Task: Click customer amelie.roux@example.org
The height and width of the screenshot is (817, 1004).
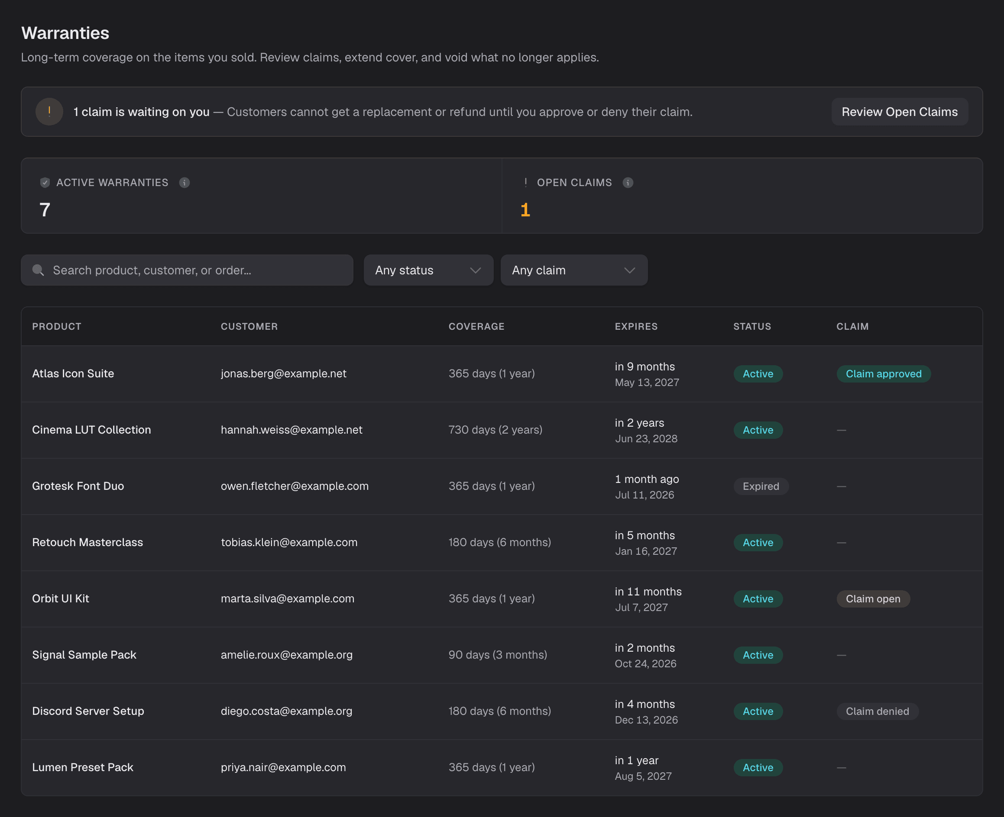Action: [x=286, y=655]
